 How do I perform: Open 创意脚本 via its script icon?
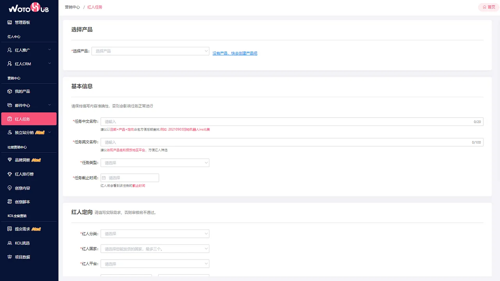point(9,201)
